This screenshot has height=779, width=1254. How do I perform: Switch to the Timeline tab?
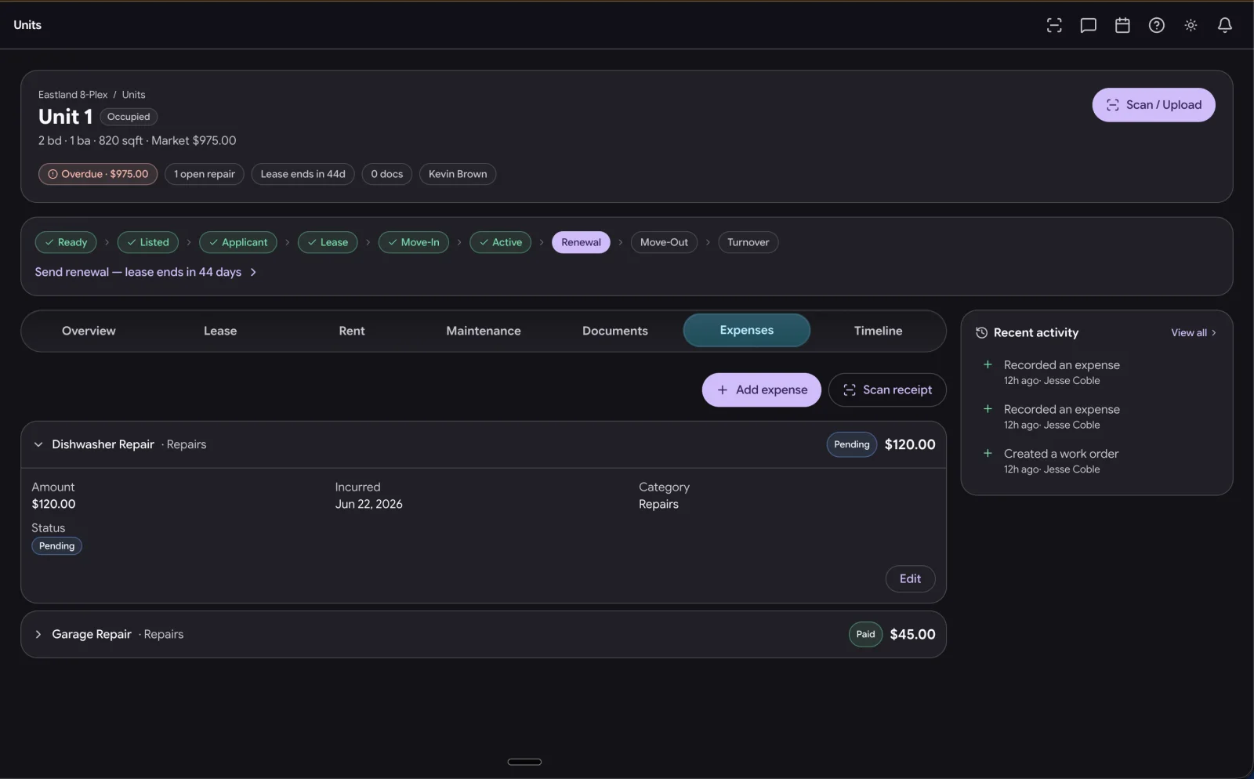(x=879, y=331)
